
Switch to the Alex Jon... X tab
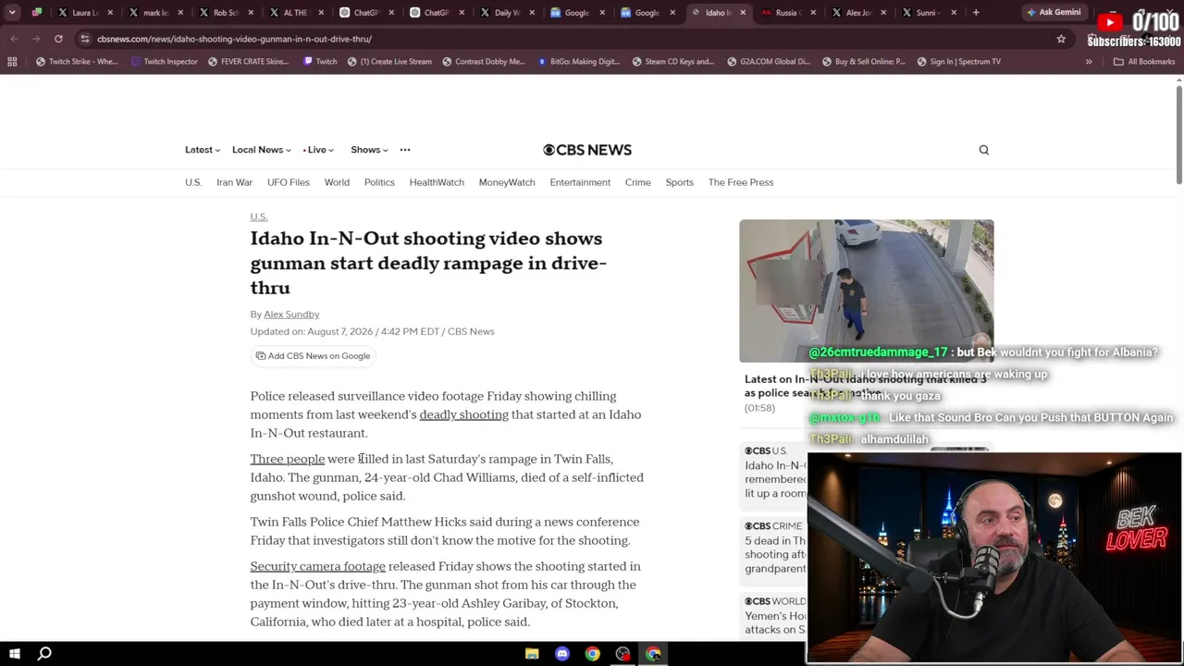click(858, 13)
